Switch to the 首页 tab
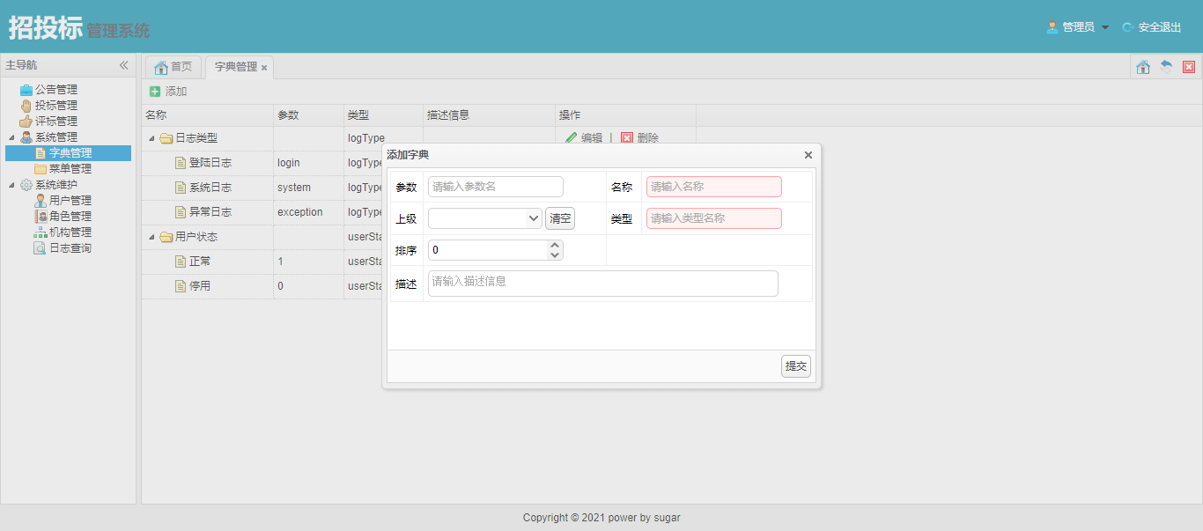This screenshot has width=1203, height=531. [173, 67]
